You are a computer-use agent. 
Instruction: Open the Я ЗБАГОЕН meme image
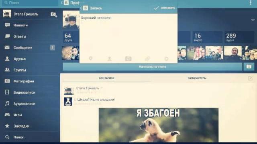tap(159, 125)
